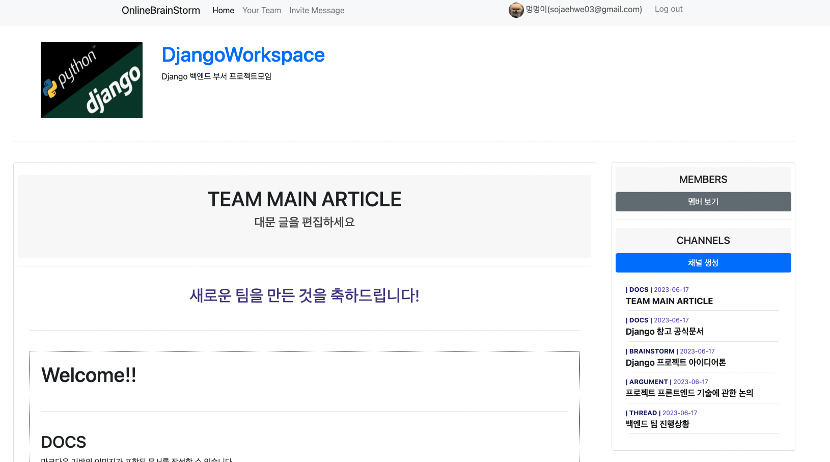Click the MEMBERS panel heading

pos(703,179)
